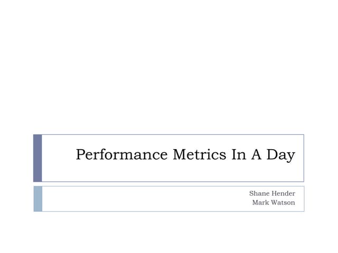Click the surname "Hender"
The height and width of the screenshot is (253, 338).
point(284,194)
